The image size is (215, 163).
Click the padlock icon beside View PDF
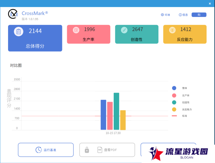tap(87, 150)
